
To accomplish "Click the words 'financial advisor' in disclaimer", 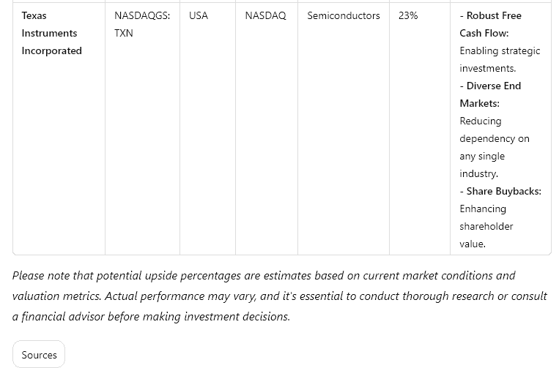I will point(63,316).
